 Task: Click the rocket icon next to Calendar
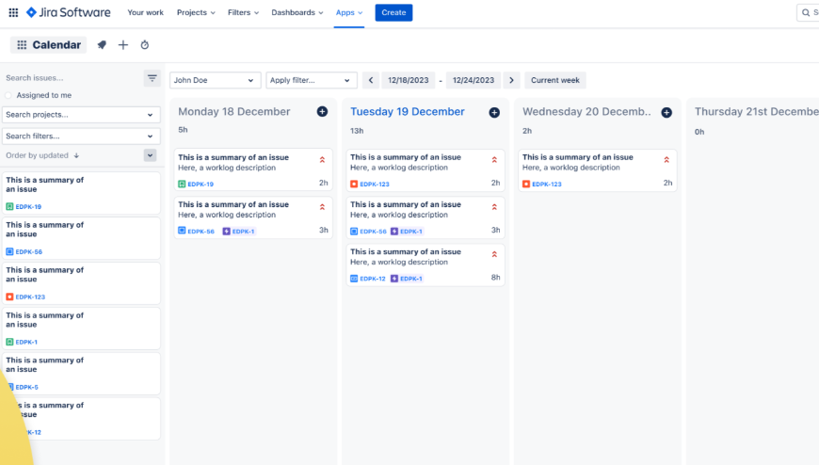coord(102,45)
